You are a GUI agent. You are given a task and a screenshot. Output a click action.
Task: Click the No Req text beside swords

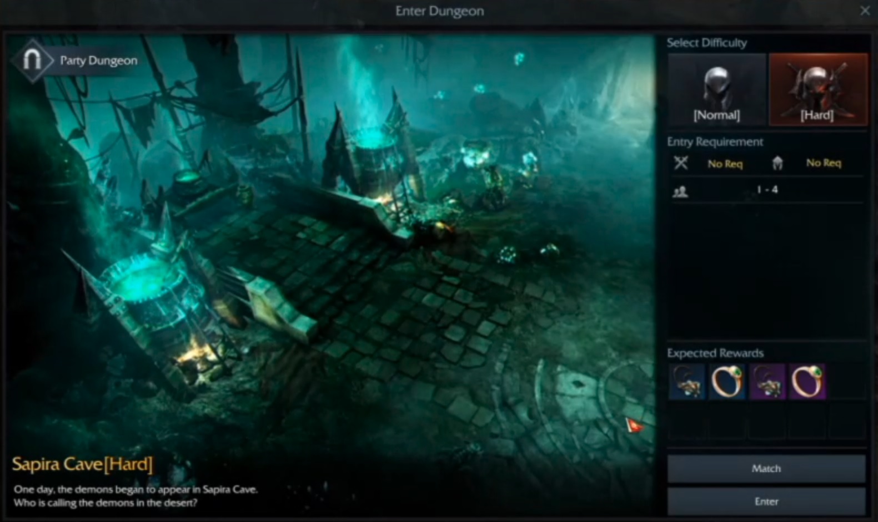point(725,164)
